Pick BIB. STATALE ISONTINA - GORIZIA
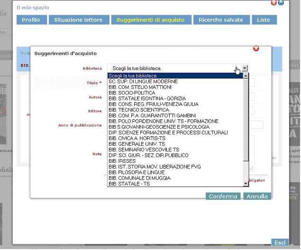 (146, 98)
